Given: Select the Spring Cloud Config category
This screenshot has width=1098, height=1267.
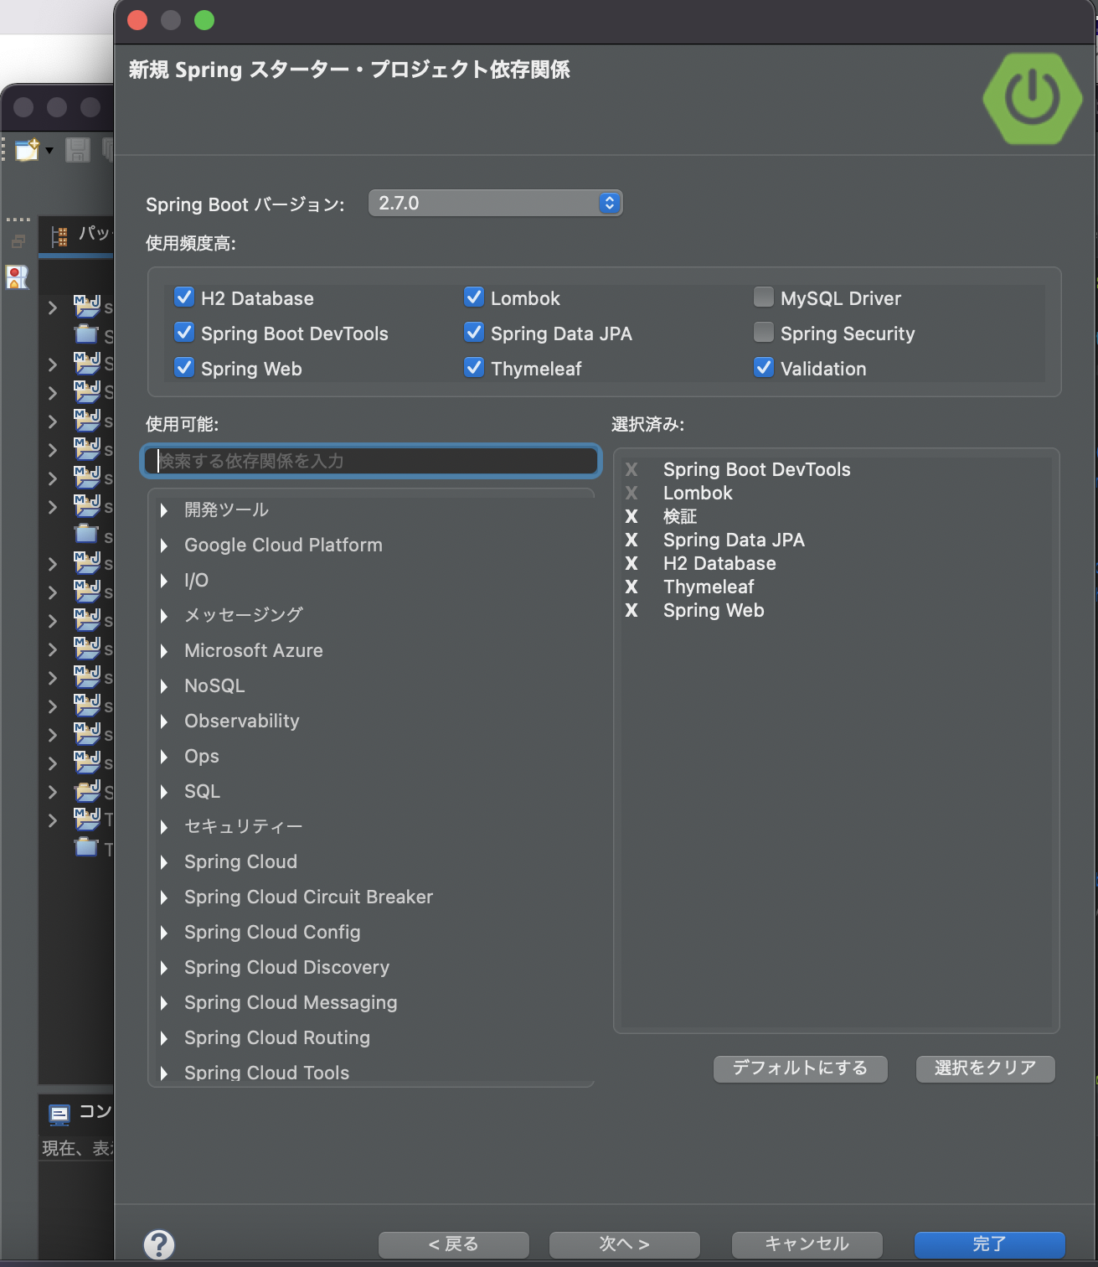Looking at the screenshot, I should pos(272,933).
